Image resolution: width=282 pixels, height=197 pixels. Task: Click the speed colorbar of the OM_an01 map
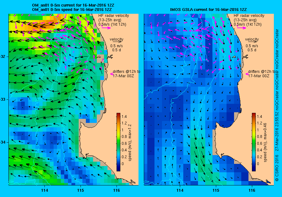[x=118, y=142]
